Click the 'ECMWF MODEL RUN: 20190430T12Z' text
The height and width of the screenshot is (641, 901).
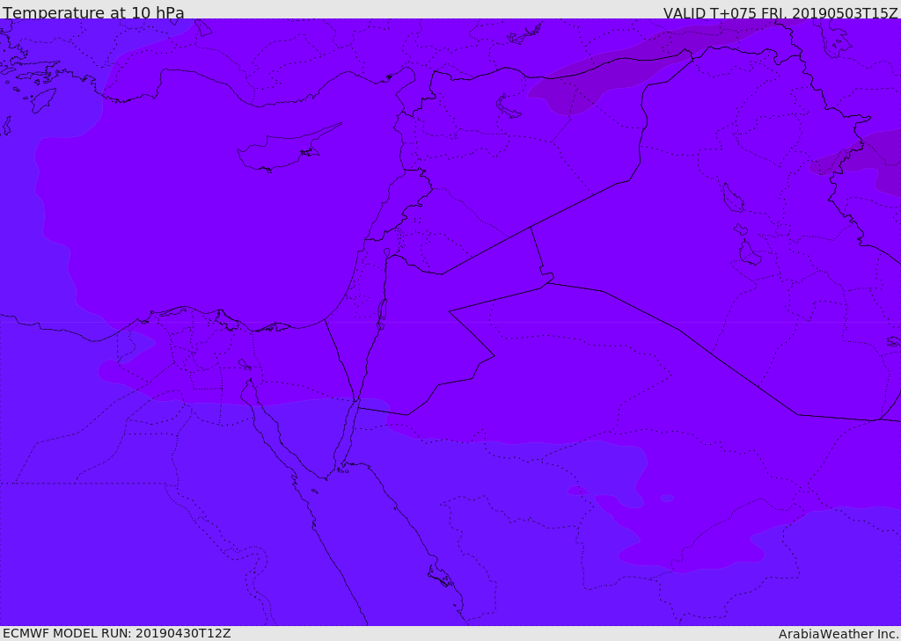coord(117,634)
